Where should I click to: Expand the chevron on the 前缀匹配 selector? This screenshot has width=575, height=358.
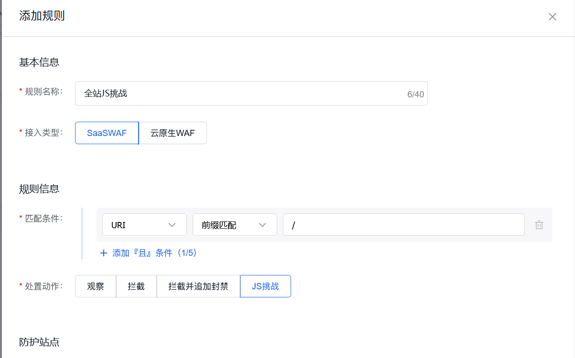(263, 224)
